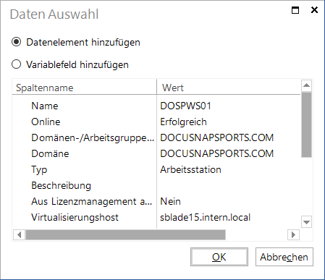This screenshot has width=325, height=280.
Task: Click the OK button
Action: coord(219,257)
